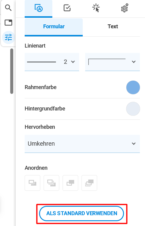Open the checkbox options tab icon
This screenshot has width=145, height=226.
click(67, 8)
